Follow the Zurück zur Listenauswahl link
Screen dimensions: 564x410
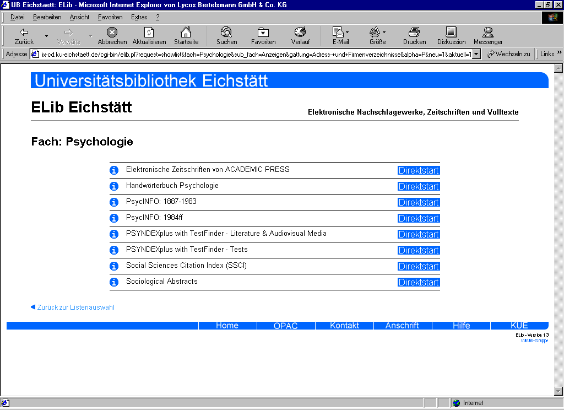[x=76, y=307]
